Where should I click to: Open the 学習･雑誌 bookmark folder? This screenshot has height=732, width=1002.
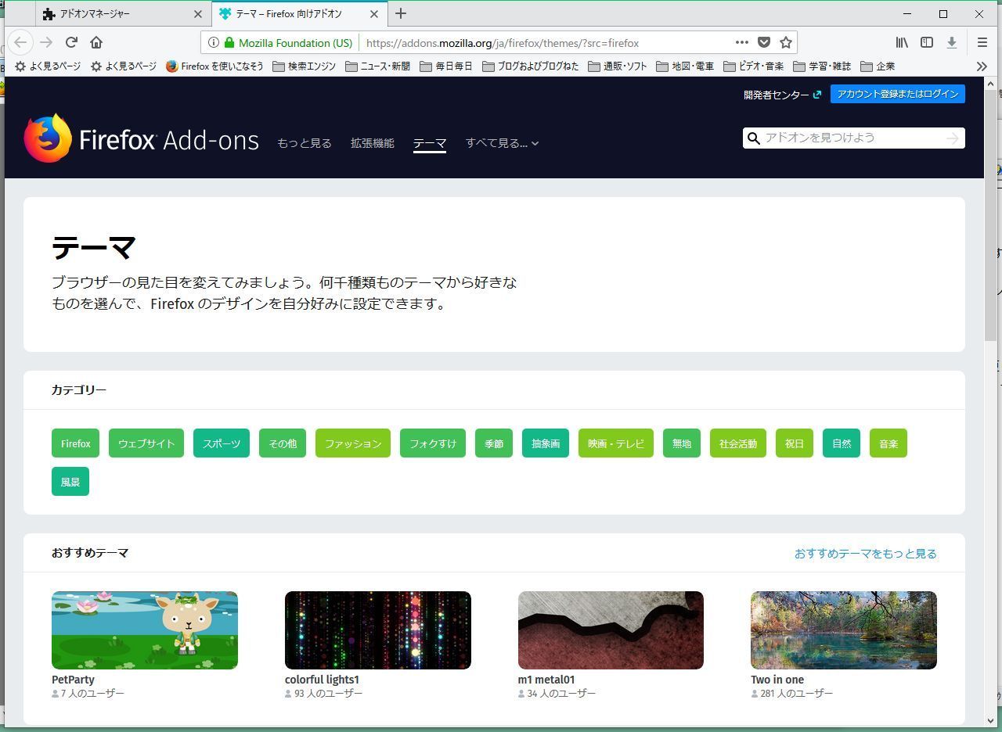point(822,66)
